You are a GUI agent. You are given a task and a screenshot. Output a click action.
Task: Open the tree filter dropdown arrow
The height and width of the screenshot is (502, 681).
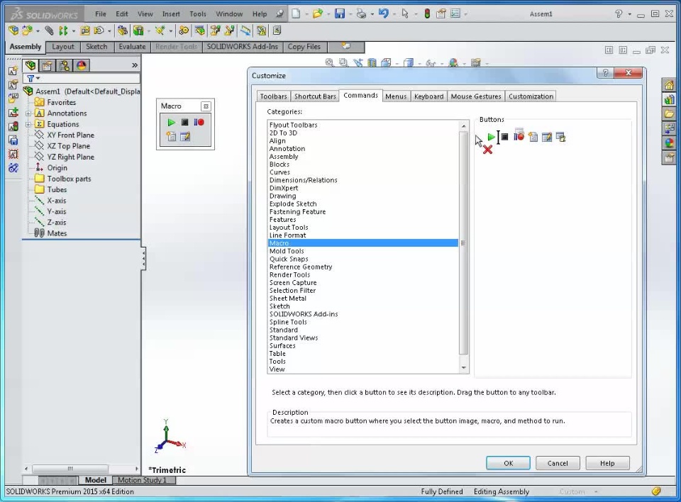click(x=38, y=78)
